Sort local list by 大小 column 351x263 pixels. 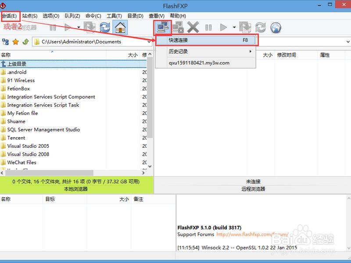(x=123, y=55)
